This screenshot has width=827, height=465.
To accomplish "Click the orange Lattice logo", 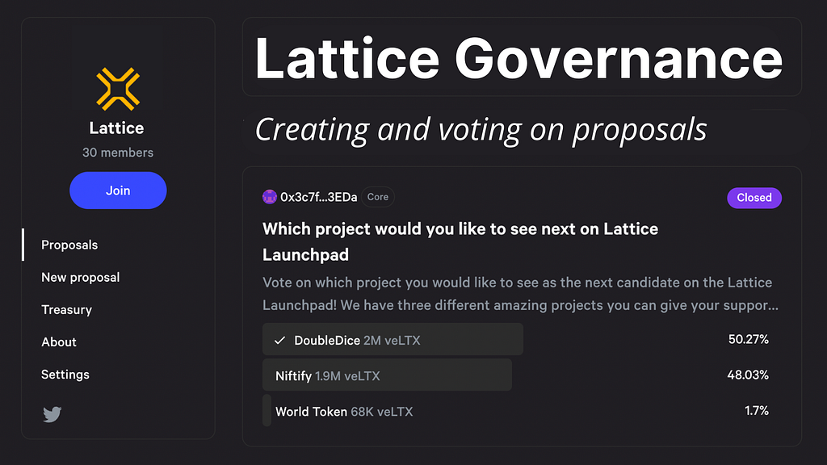I will [118, 89].
